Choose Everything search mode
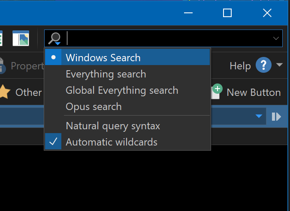290x211 pixels. [x=127, y=74]
